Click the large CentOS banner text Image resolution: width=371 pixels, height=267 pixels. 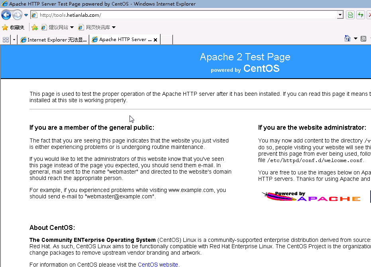pyautogui.click(x=261, y=69)
